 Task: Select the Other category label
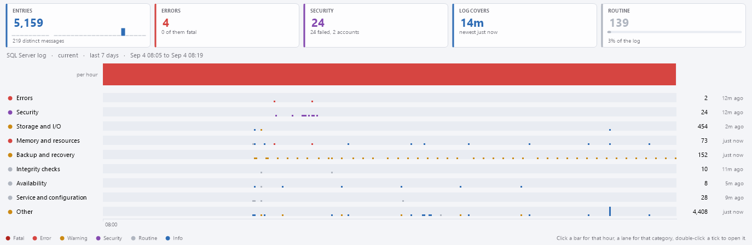click(25, 212)
